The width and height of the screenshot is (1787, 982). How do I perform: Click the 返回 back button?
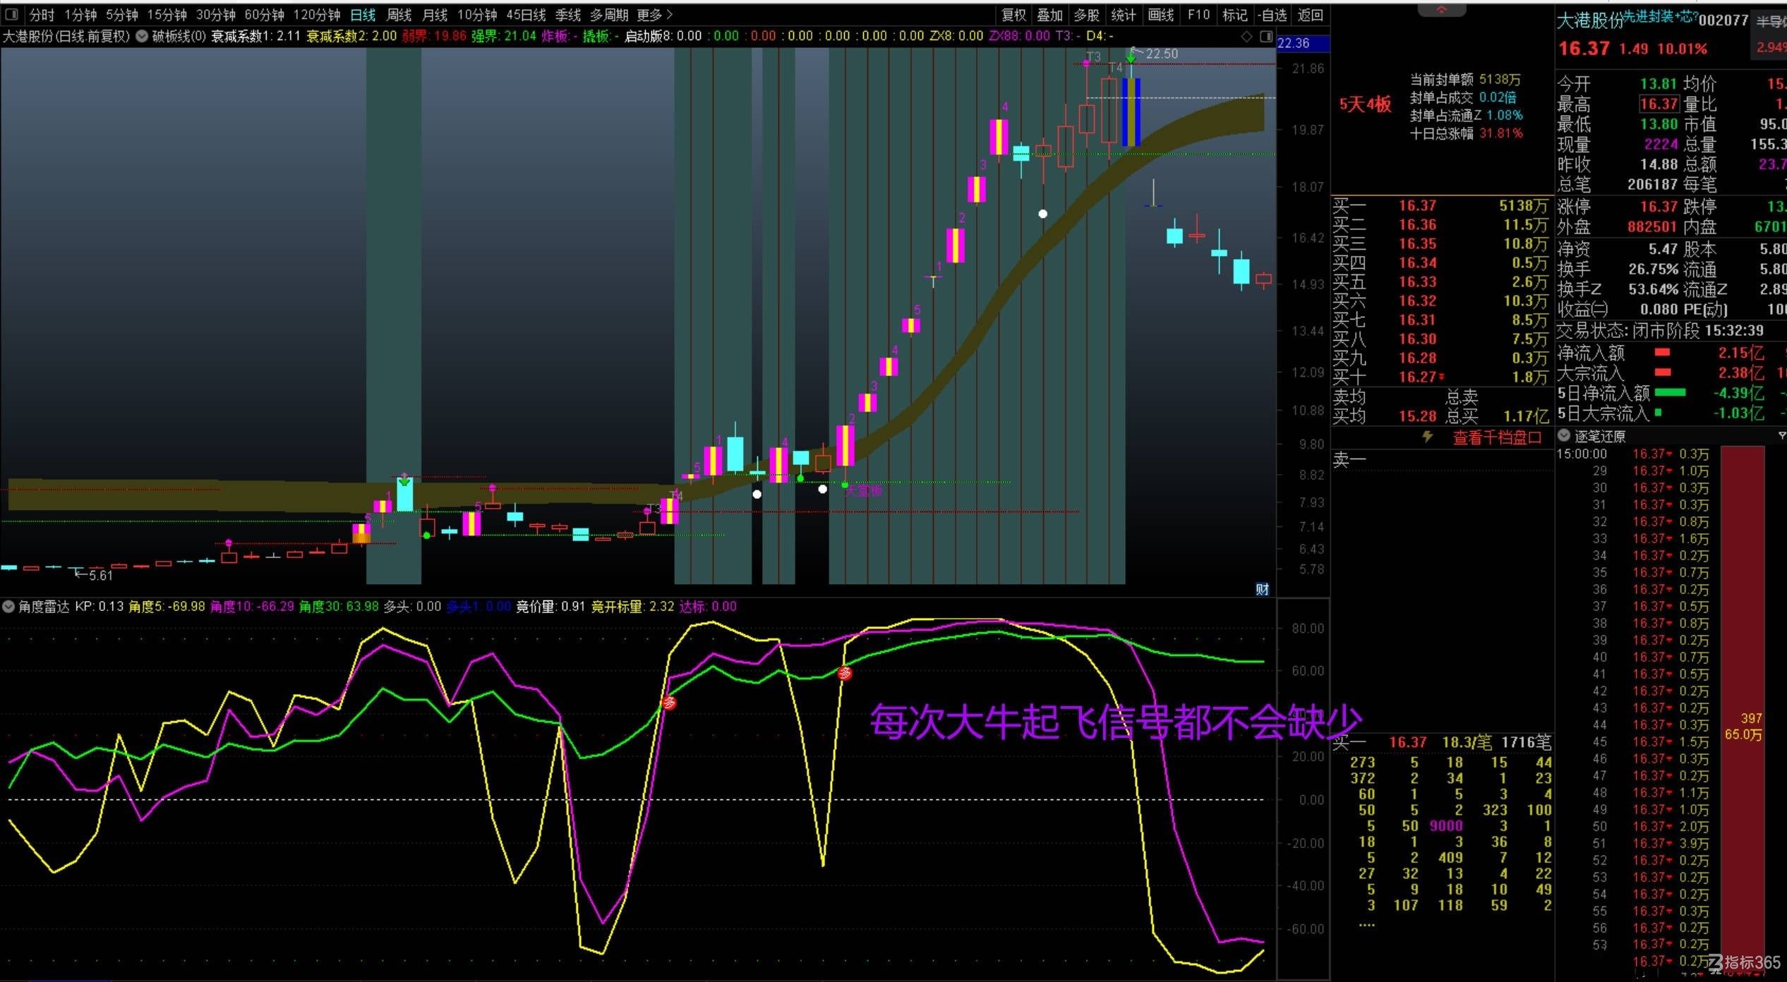click(1310, 15)
